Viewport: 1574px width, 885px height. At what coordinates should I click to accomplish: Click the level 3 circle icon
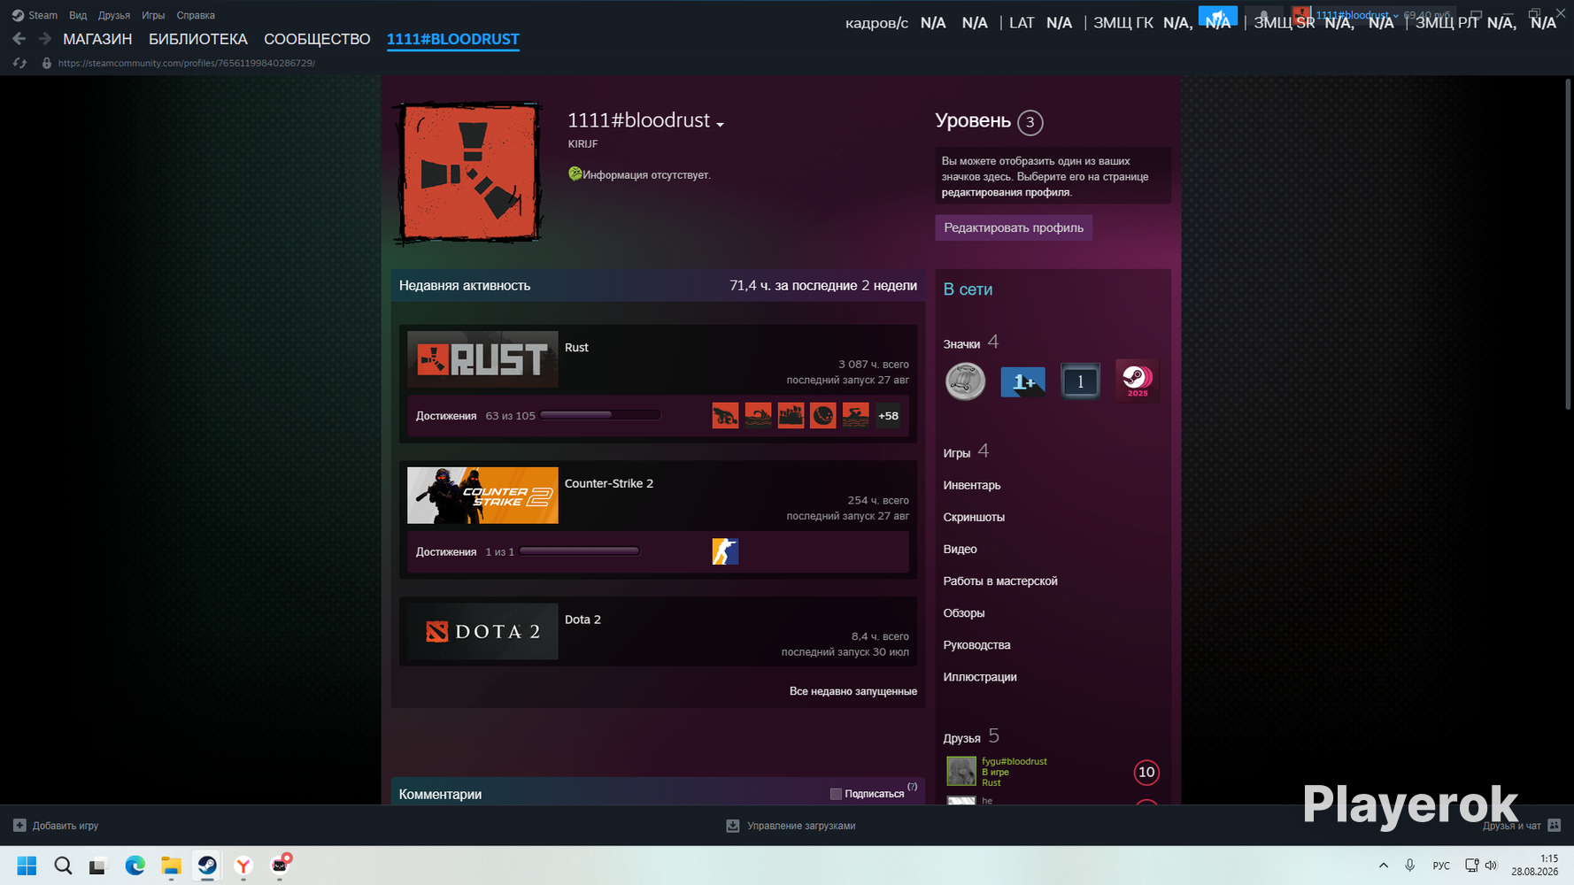point(1030,122)
